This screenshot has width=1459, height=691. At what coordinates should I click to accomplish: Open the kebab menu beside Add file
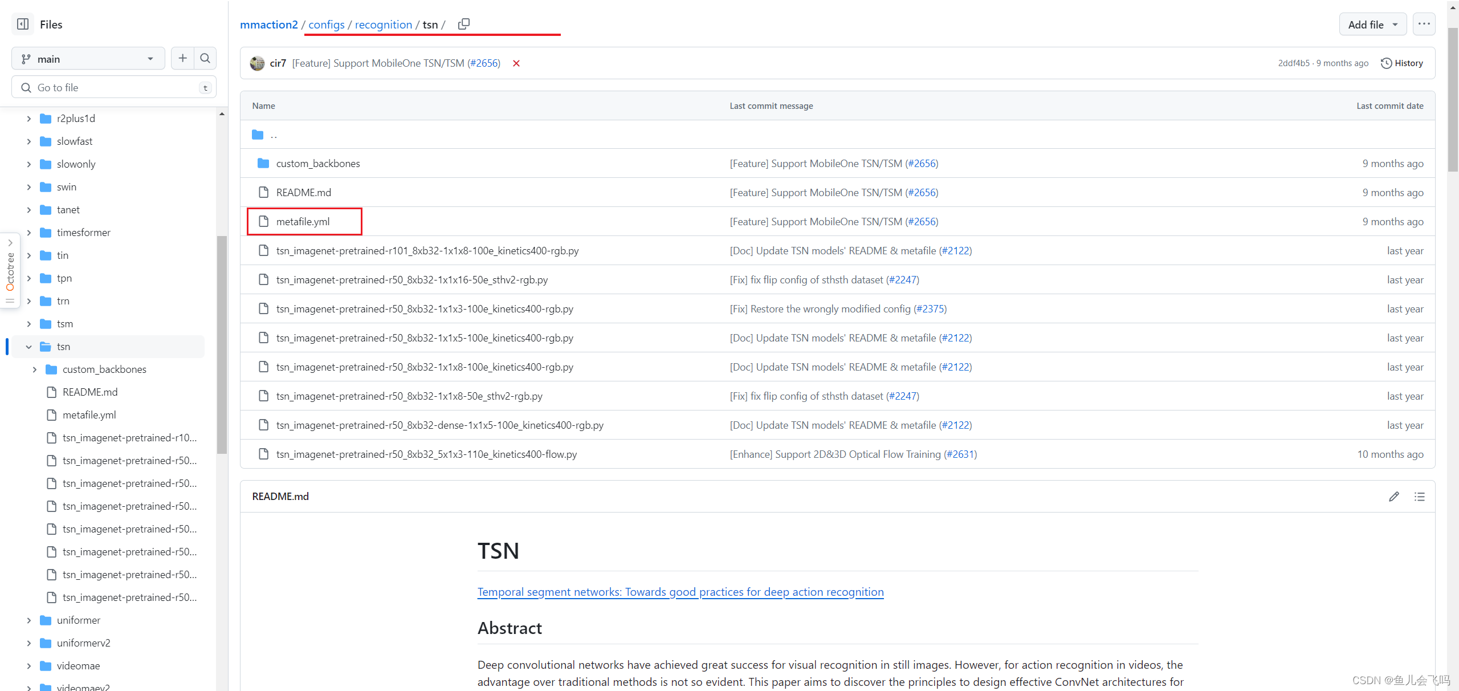1424,24
